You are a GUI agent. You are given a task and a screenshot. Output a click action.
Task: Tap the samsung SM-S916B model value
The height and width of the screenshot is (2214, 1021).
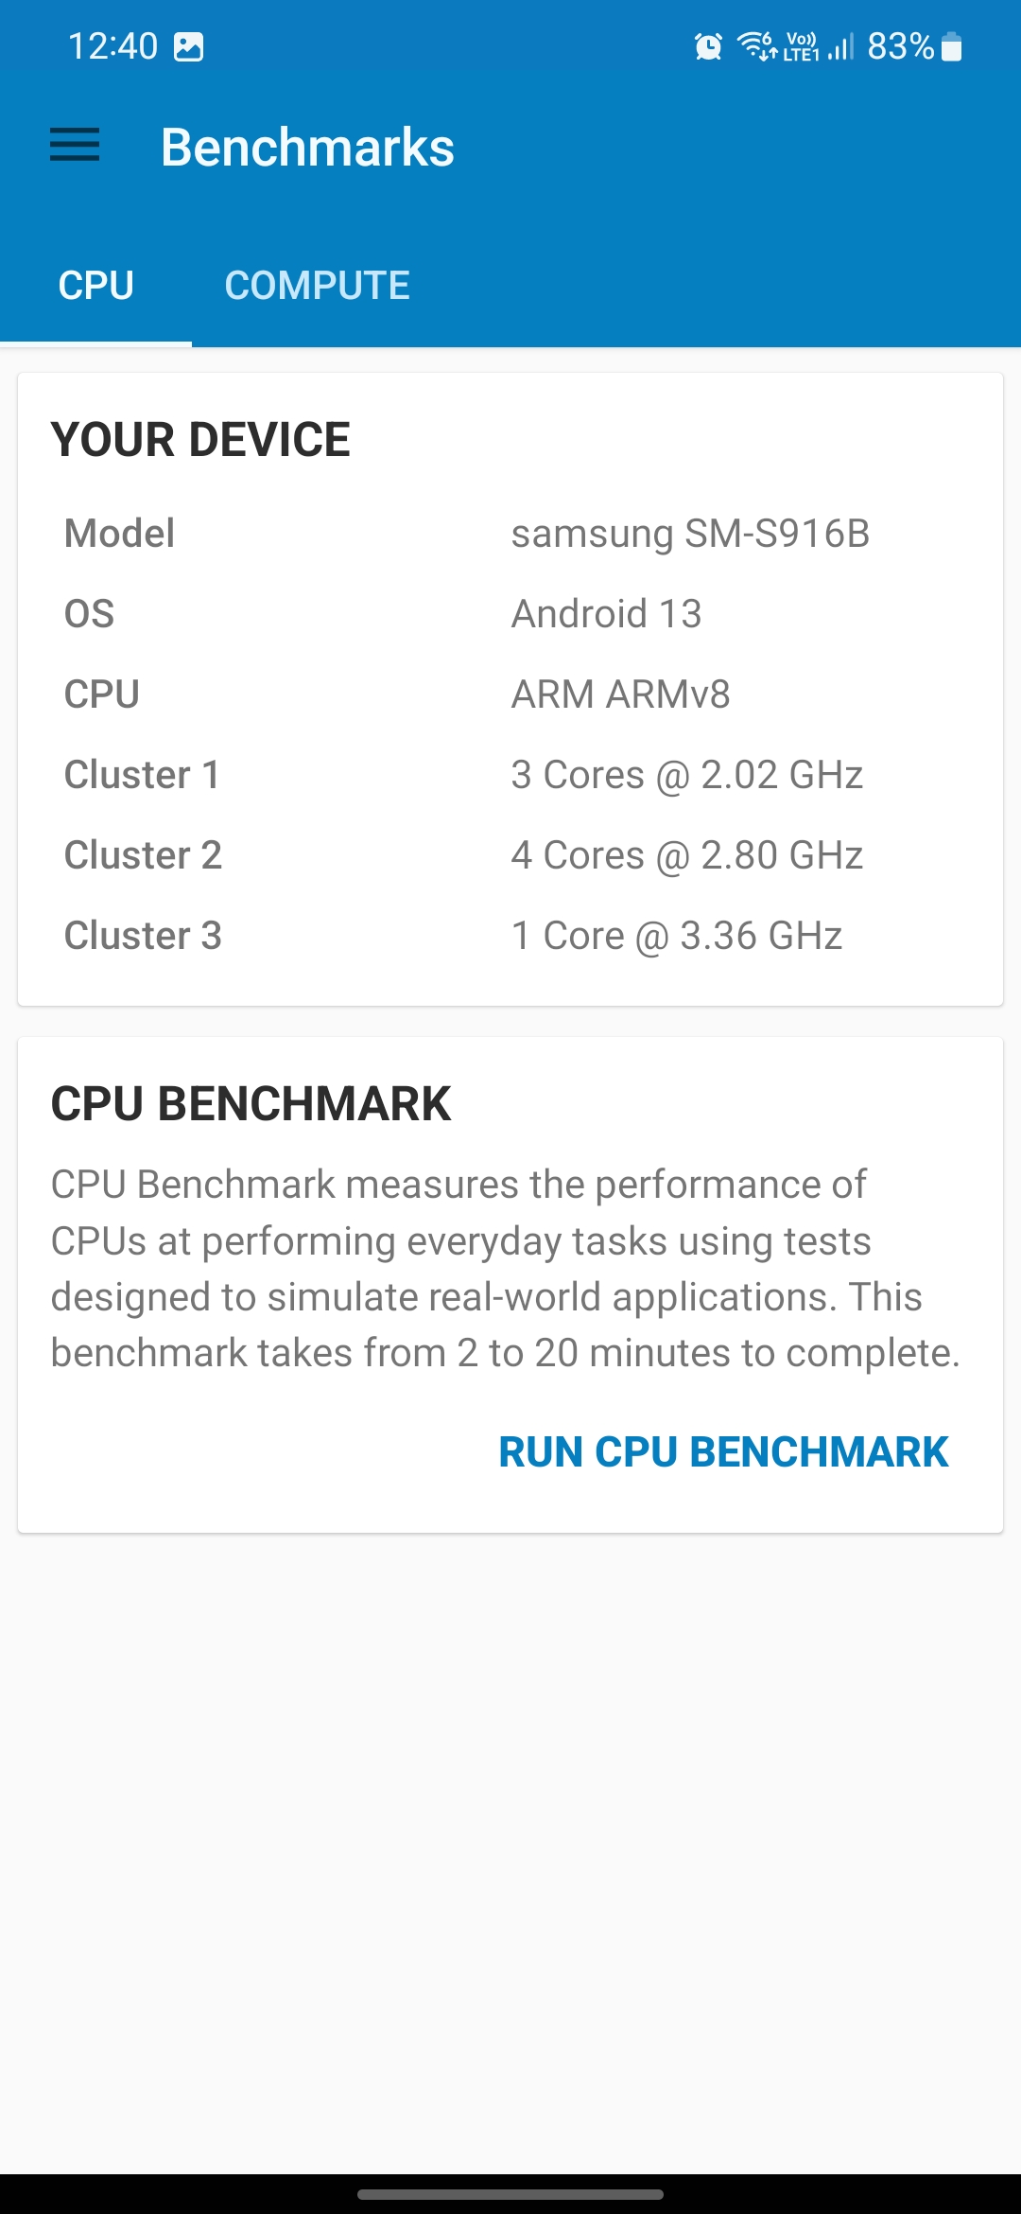[x=690, y=534]
